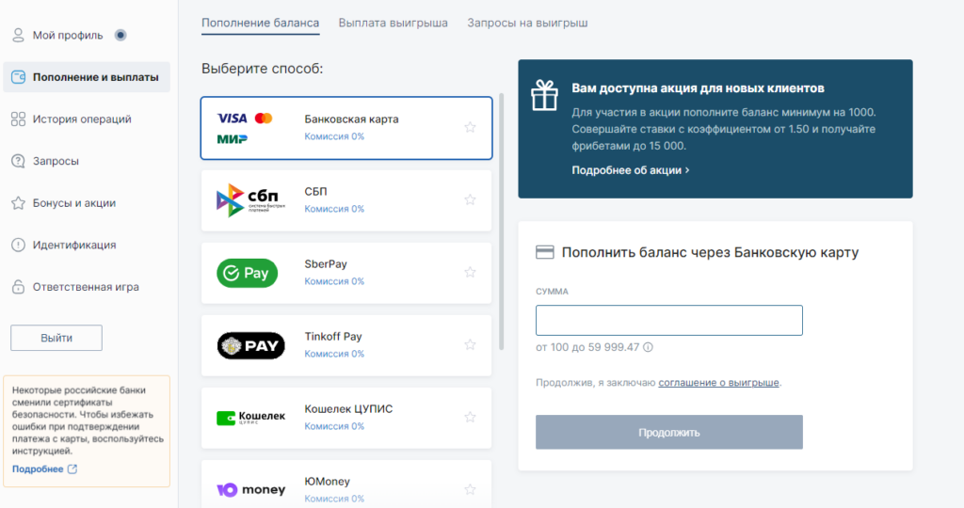Click the black Tinkoff PAY logo

pos(250,345)
